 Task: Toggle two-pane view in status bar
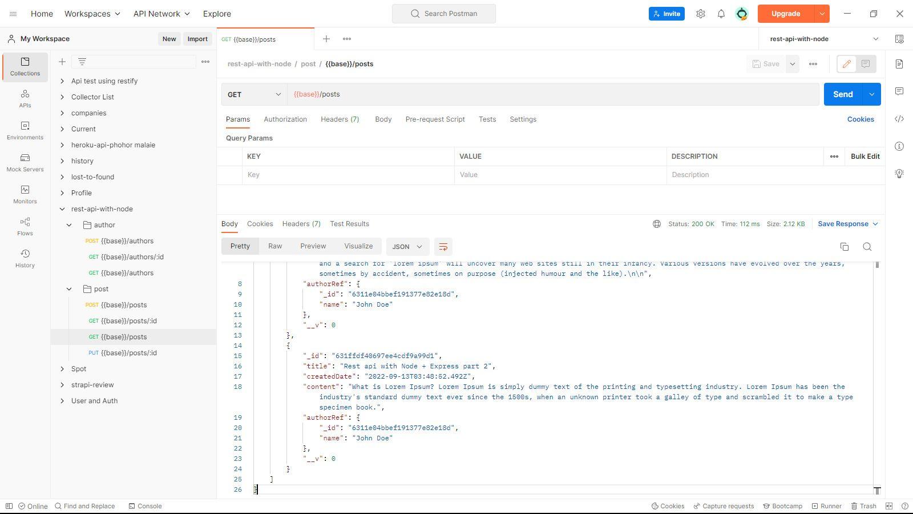889,506
